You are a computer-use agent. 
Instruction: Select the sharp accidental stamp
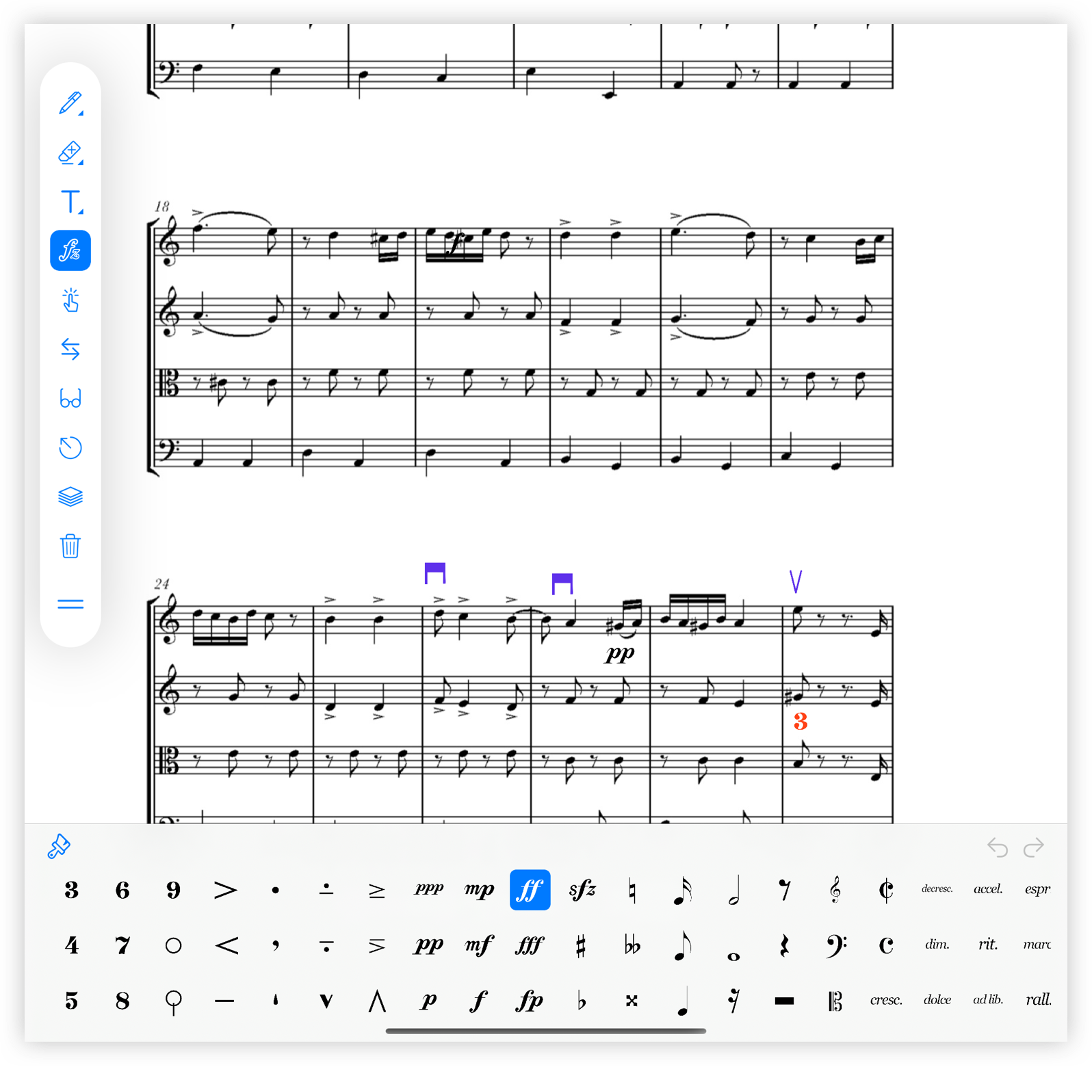[x=581, y=946]
